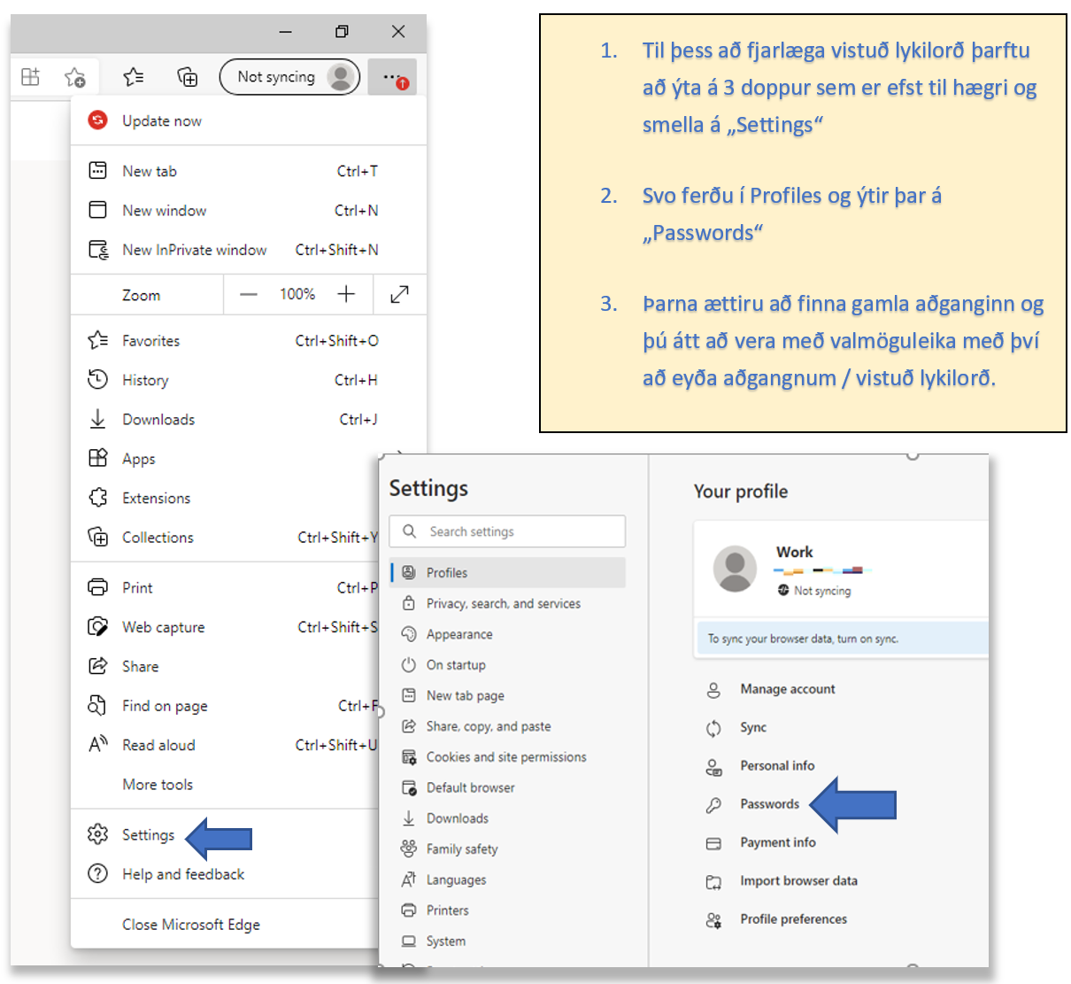This screenshot has width=1071, height=984.
Task: Click the Update now menu icon
Action: tap(98, 120)
